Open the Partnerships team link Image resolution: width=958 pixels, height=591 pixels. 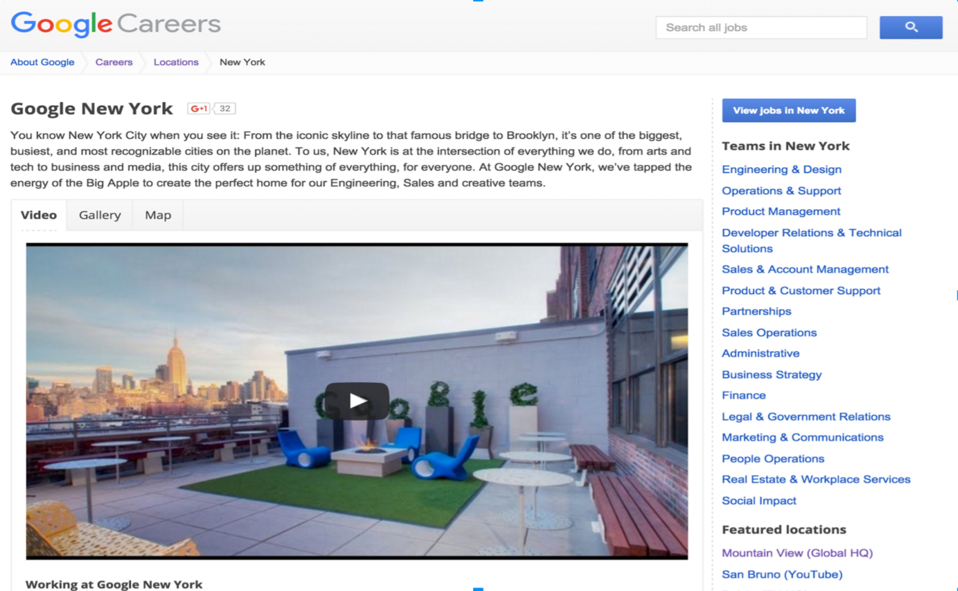[x=757, y=311]
